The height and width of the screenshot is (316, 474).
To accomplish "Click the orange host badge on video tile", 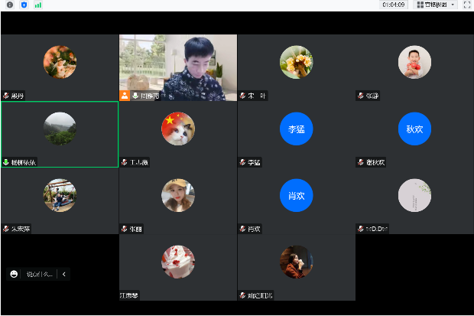I will [125, 96].
